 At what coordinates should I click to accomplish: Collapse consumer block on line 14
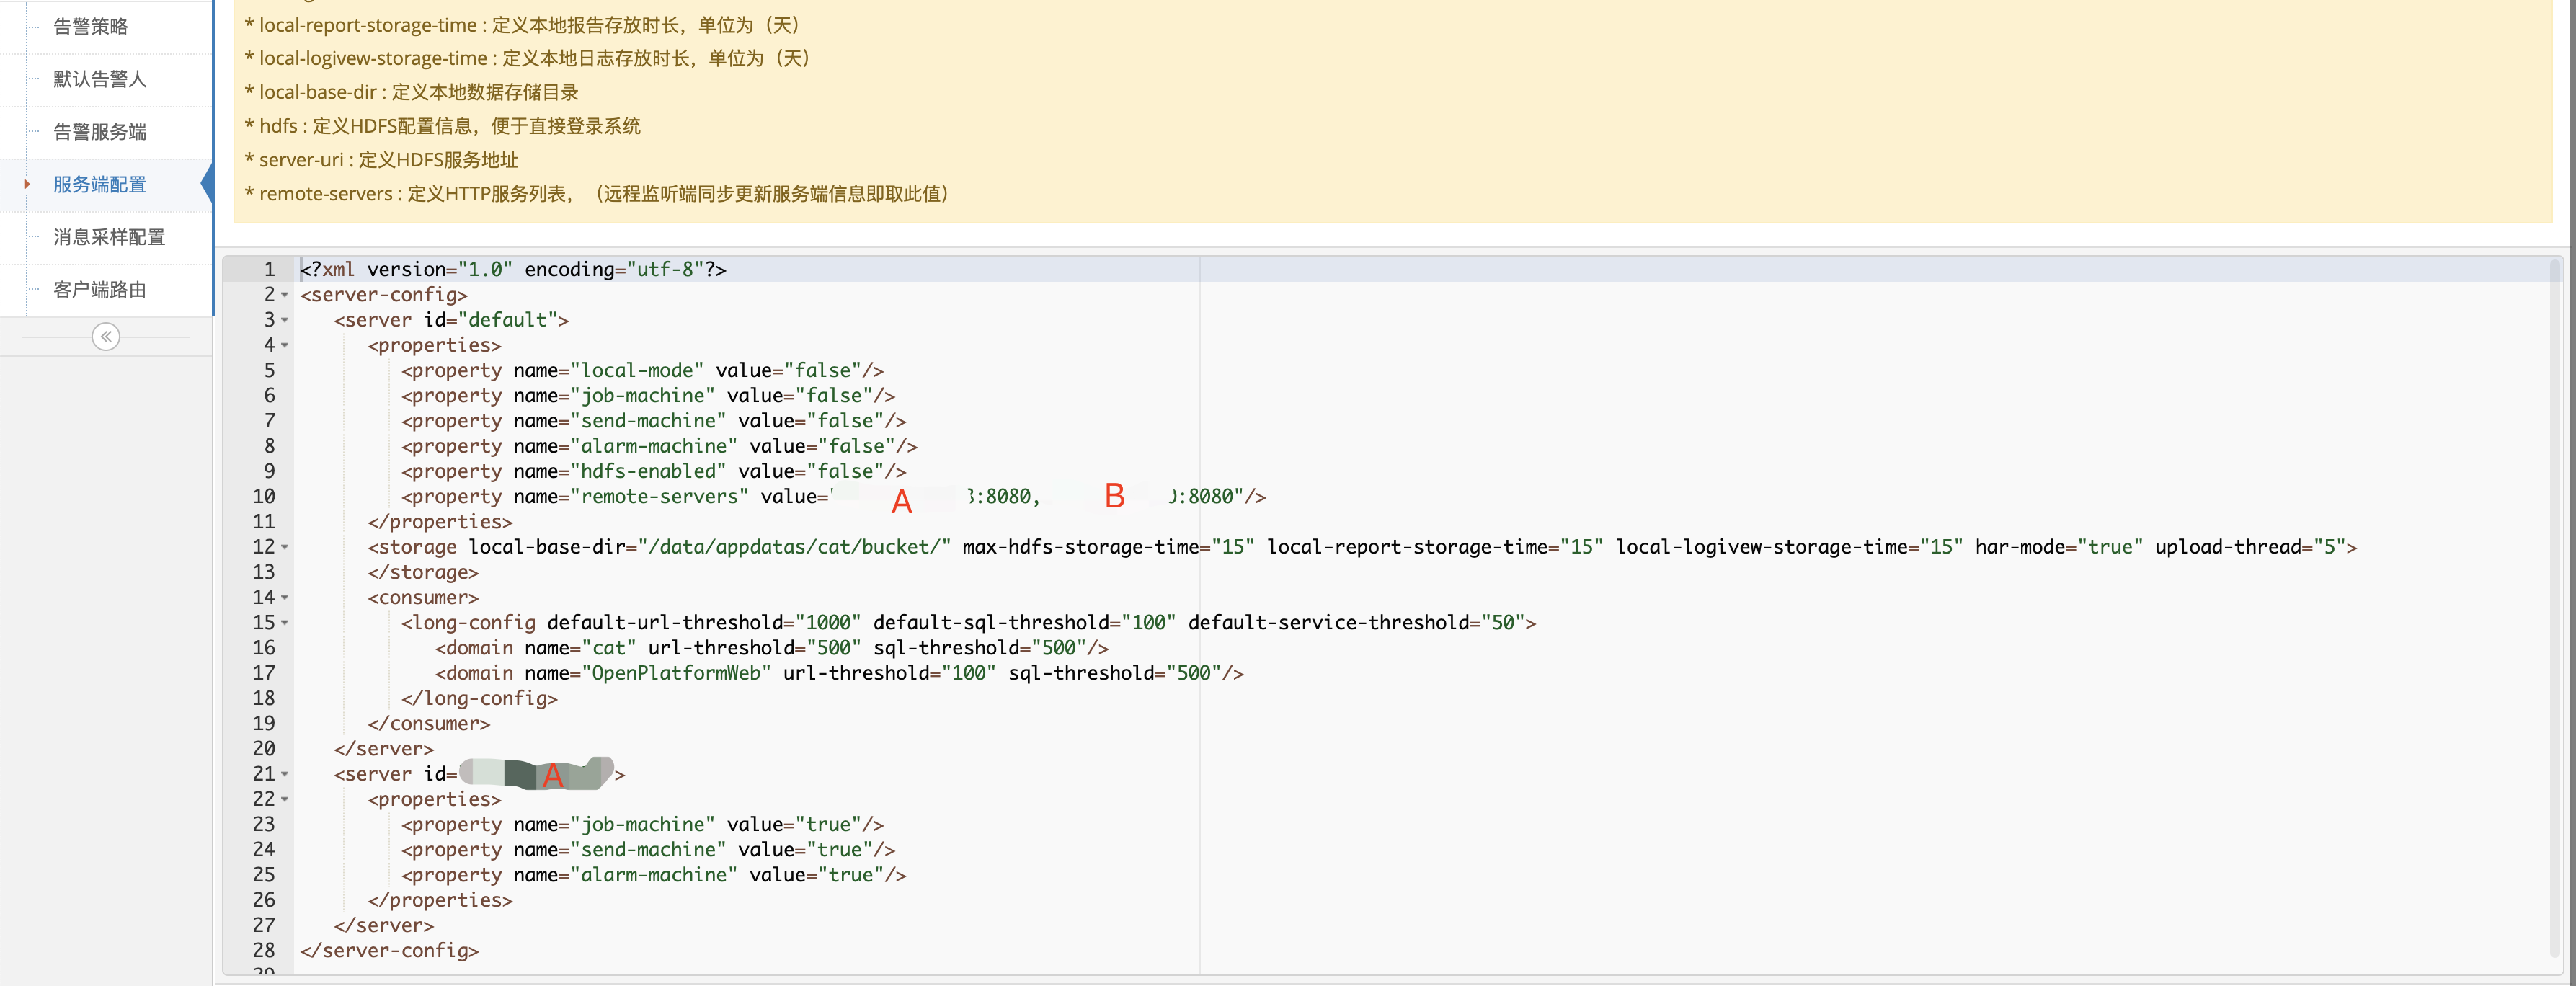285,598
